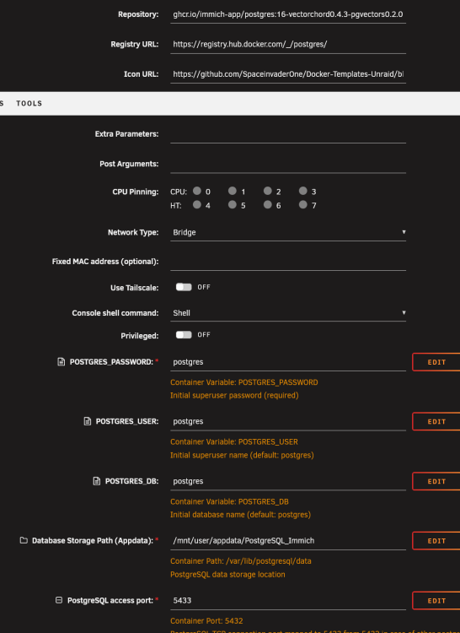The image size is (460, 633).
Task: Edit the POSTGRES_DB variable
Action: pos(436,481)
